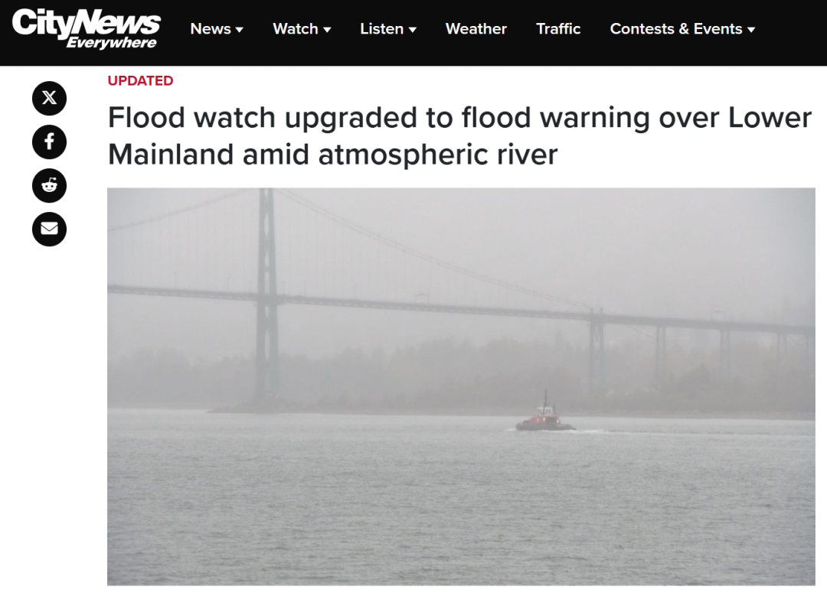
Task: Open the Traffic page
Action: [558, 28]
